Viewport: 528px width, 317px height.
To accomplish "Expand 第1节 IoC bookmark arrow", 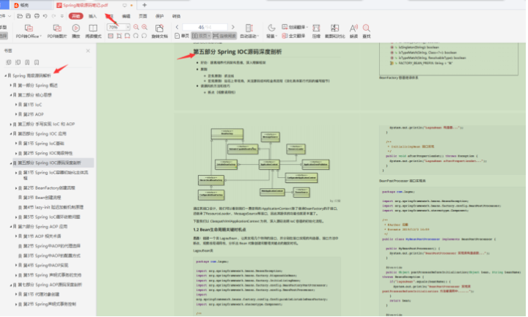I will [x=16, y=105].
